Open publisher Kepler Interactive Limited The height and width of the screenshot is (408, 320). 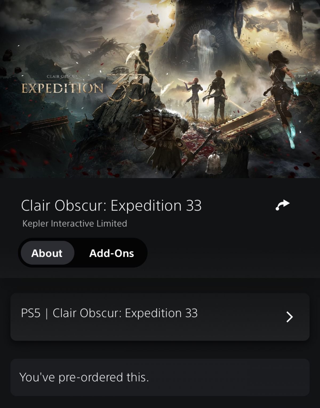point(75,223)
